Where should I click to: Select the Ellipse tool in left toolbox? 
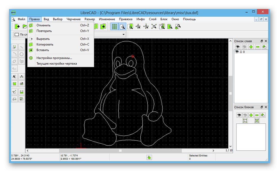click(x=14, y=62)
